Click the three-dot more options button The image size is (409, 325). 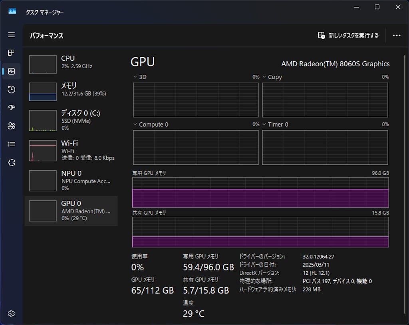point(396,36)
